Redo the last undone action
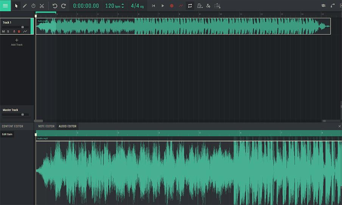 pos(64,6)
